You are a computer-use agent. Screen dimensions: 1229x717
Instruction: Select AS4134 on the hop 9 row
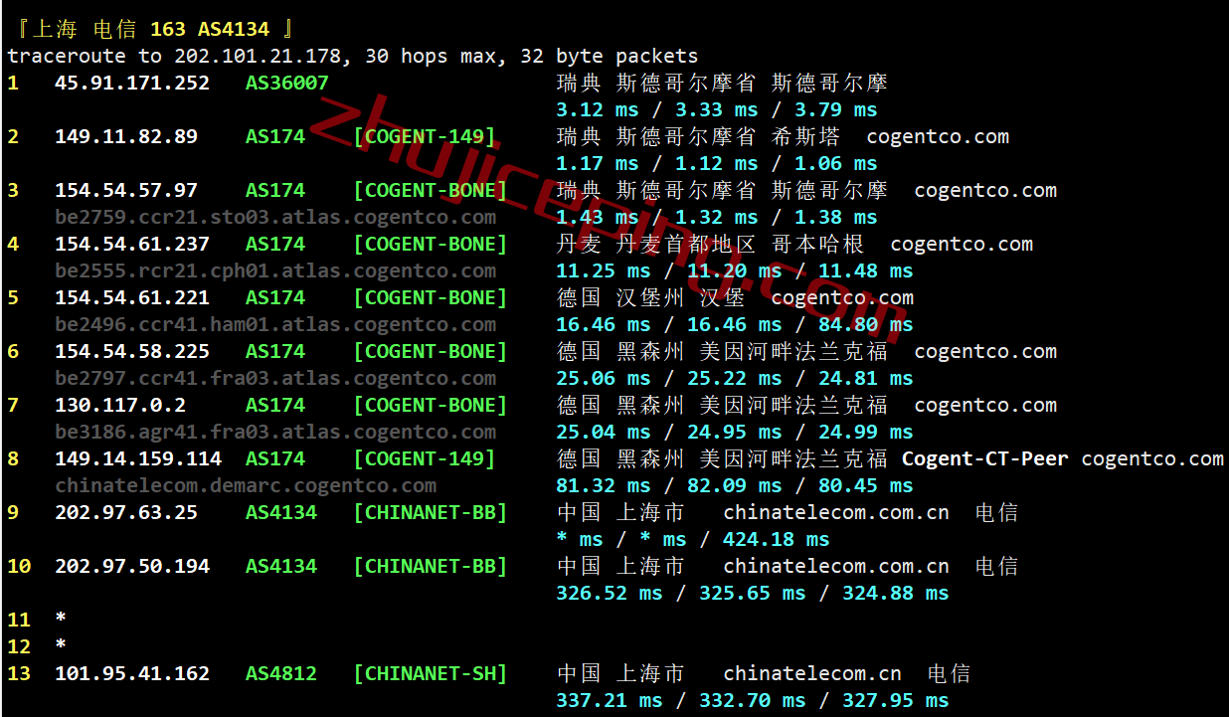tap(281, 512)
